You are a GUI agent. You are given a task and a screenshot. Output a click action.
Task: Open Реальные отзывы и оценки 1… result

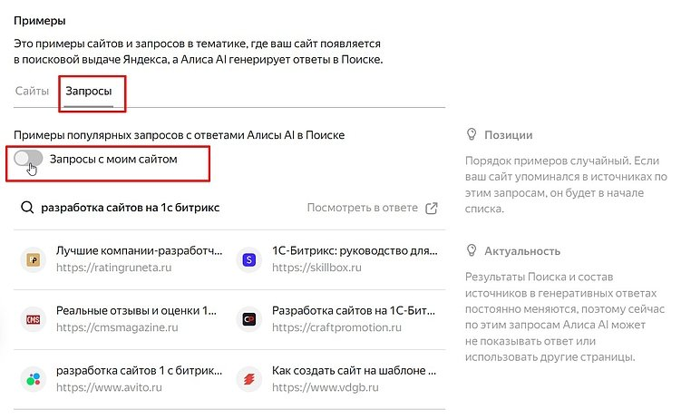point(136,310)
